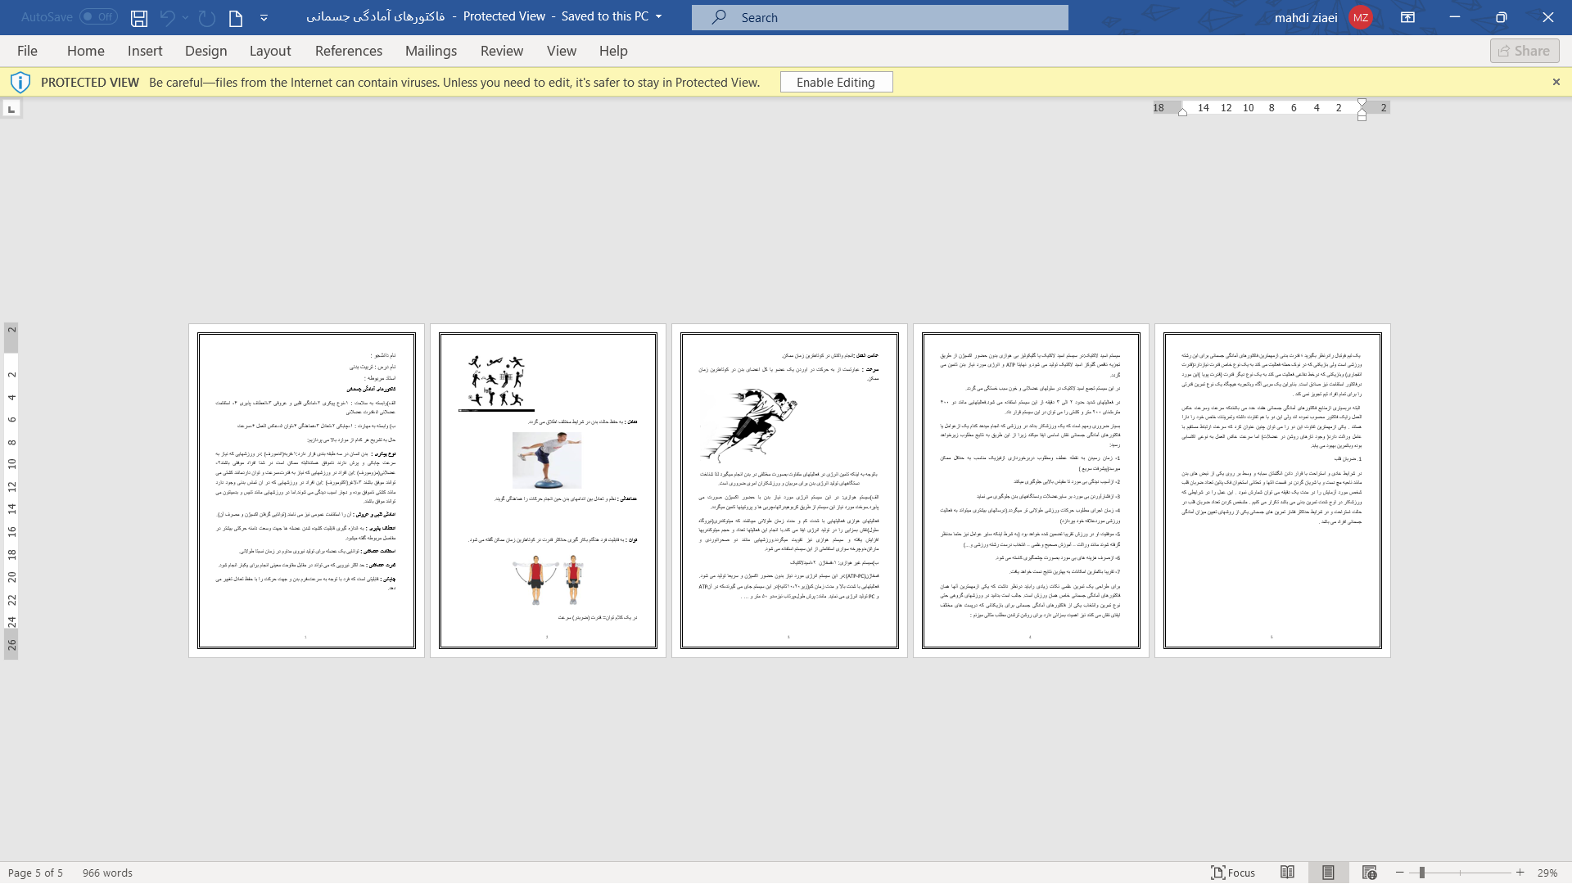The width and height of the screenshot is (1572, 884).
Task: Open the References menu
Action: tap(349, 51)
